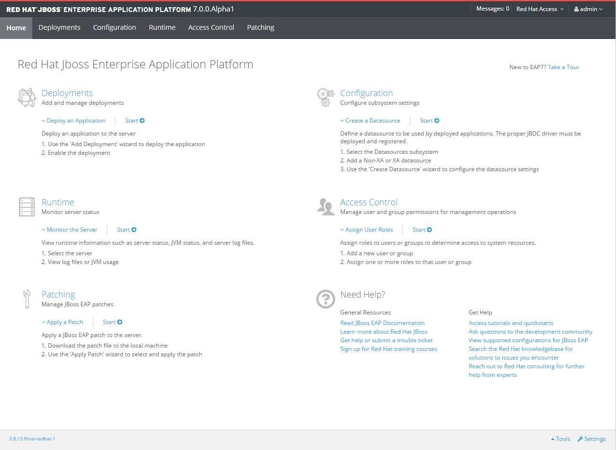Click the Access Control users icon
616x450 pixels.
click(x=326, y=206)
